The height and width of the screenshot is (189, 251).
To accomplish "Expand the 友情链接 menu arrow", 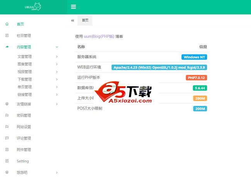I will (x=57, y=104).
